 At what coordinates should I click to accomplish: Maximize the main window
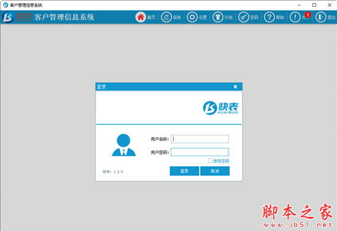(x=314, y=5)
